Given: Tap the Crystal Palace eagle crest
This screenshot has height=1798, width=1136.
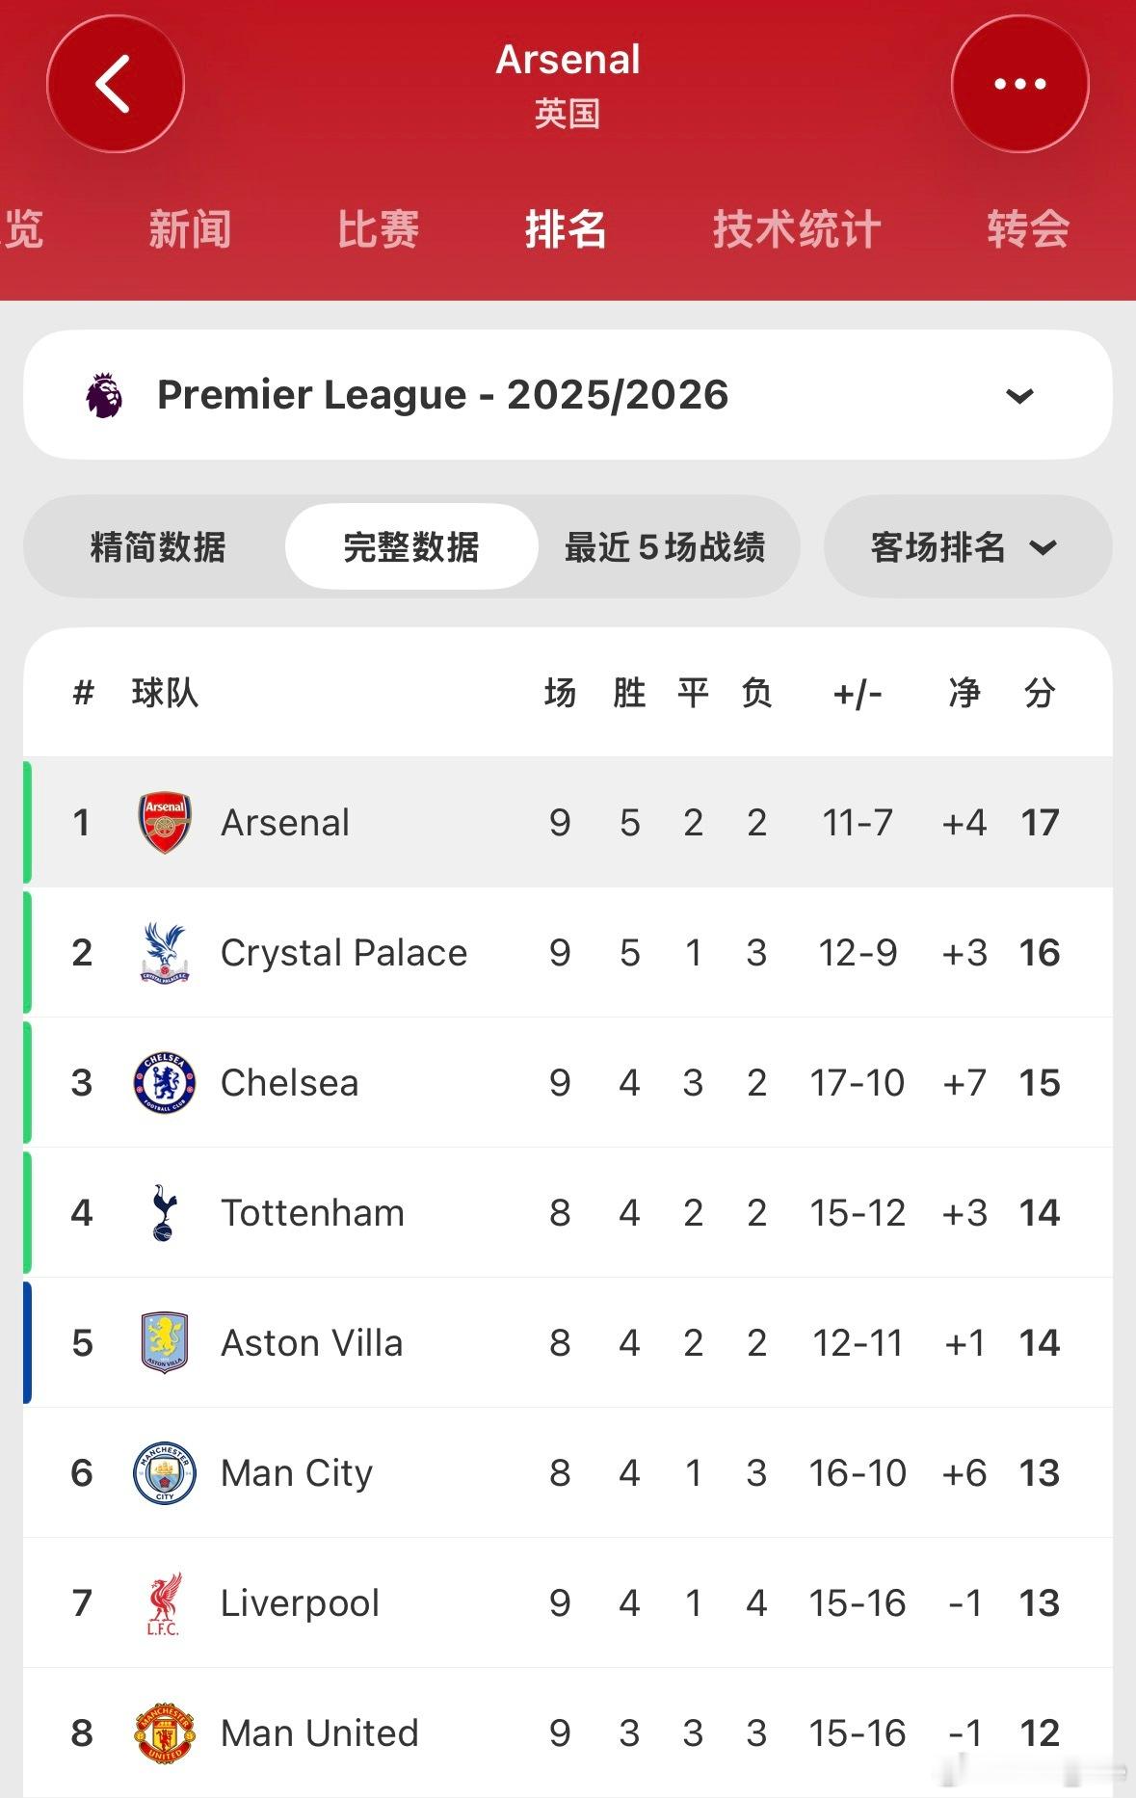Looking at the screenshot, I should coord(165,952).
